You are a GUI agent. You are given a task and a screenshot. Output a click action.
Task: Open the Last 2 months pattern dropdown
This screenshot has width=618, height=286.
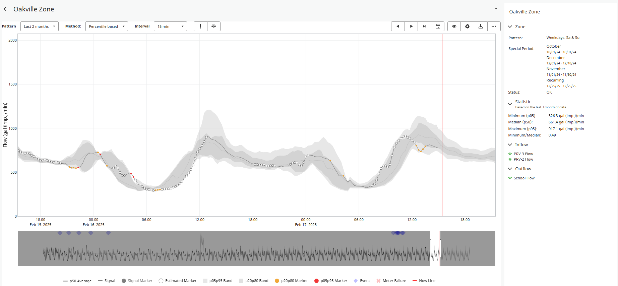point(40,26)
